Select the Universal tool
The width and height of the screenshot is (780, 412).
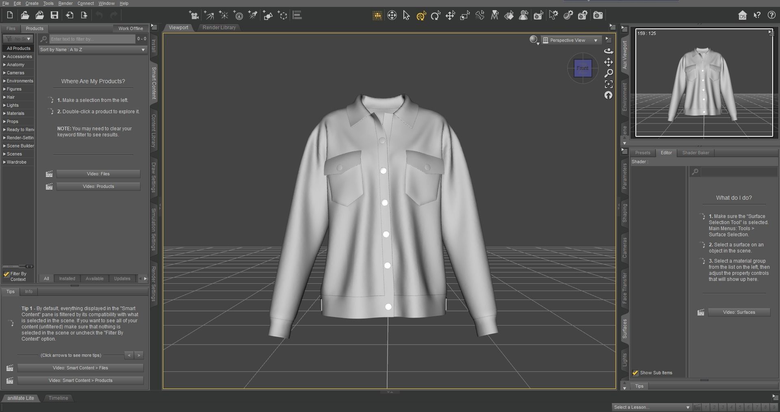(421, 15)
